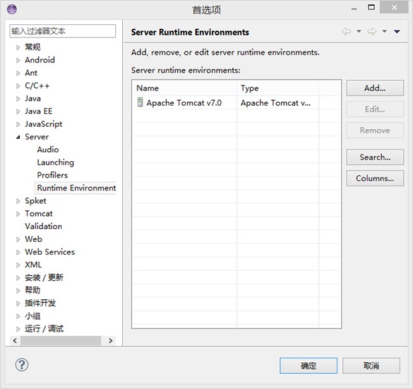The width and height of the screenshot is (413, 389).
Task: Go forward using the right arrow icon
Action: [372, 32]
